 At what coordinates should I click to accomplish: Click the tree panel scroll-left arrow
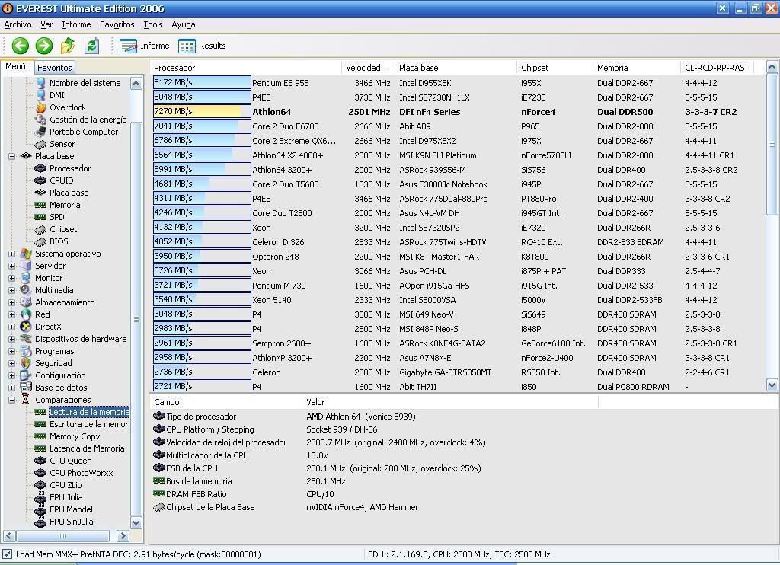(9, 535)
